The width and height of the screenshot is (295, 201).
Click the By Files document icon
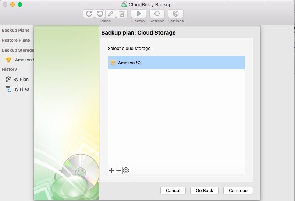8,89
